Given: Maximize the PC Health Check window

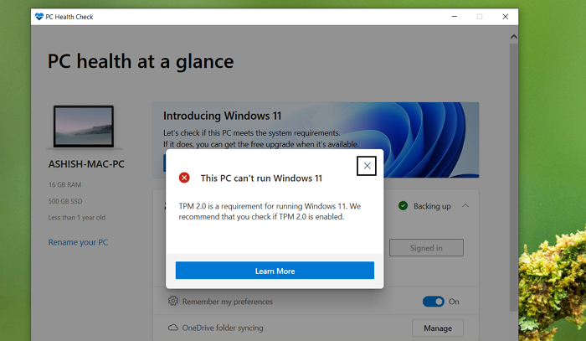Looking at the screenshot, I should coord(480,16).
